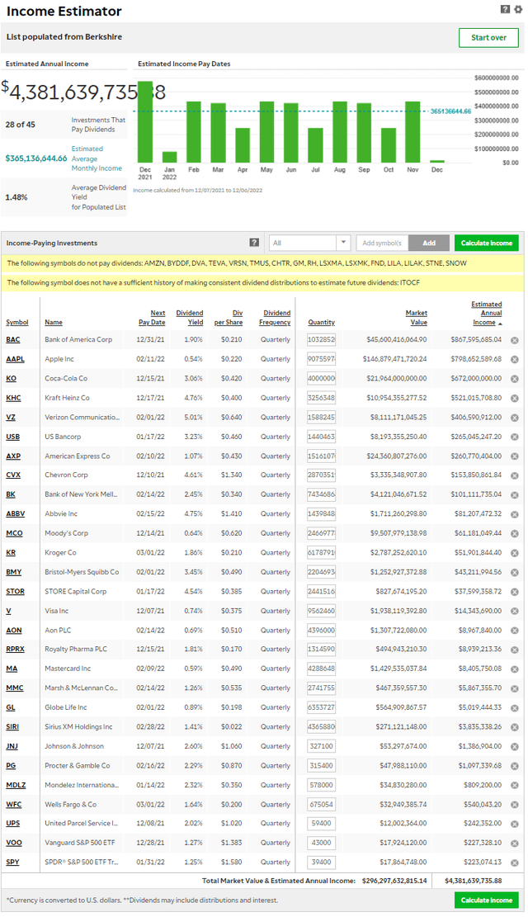The width and height of the screenshot is (528, 917).
Task: Remove the Visa Inc row
Action: [x=515, y=611]
